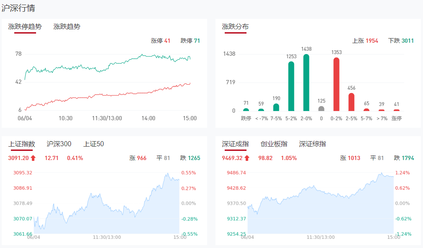423x248 pixels.
Task: Click the green 1253 bar for 5-2%
Action: click(291, 87)
